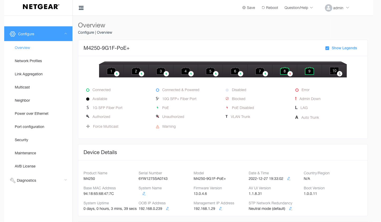Click the Diagnostics menu label
This screenshot has height=222, width=381.
tap(26, 180)
